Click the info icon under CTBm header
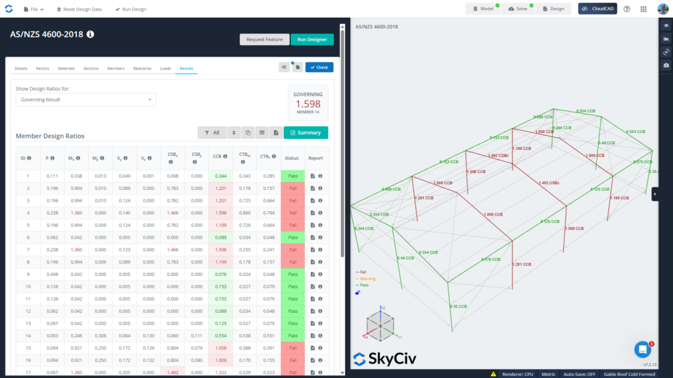 (x=243, y=162)
